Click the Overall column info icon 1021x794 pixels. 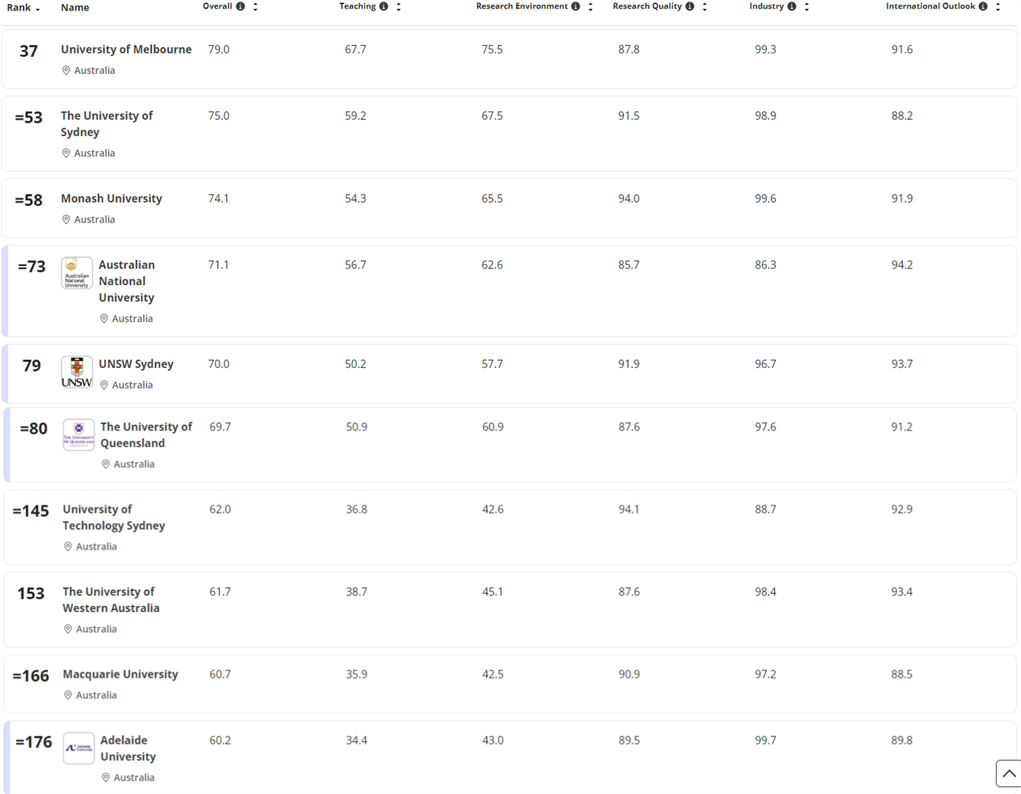[240, 7]
